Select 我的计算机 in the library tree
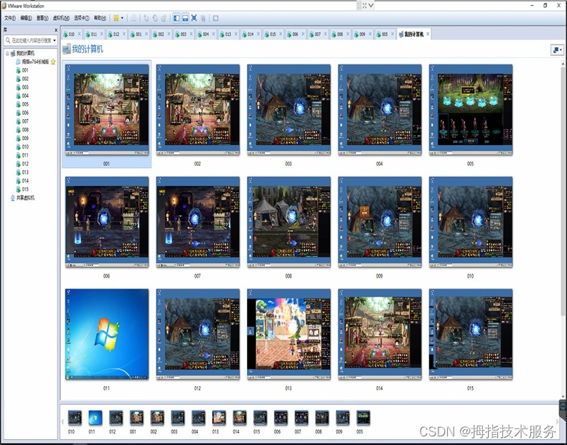 25,53
